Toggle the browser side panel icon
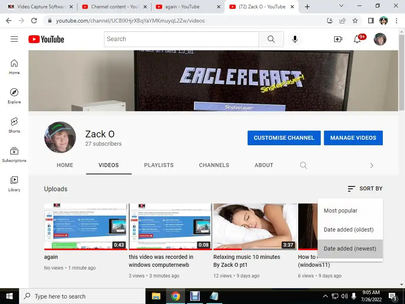Screen dimensions: 405x304 click(x=371, y=21)
